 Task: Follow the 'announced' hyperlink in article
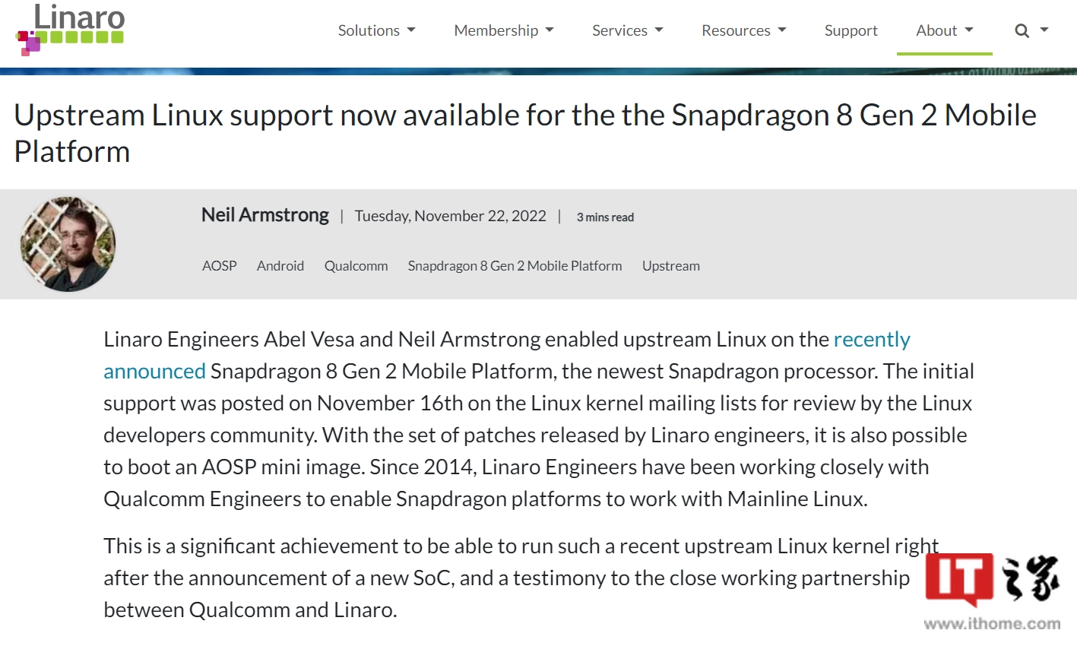[154, 371]
